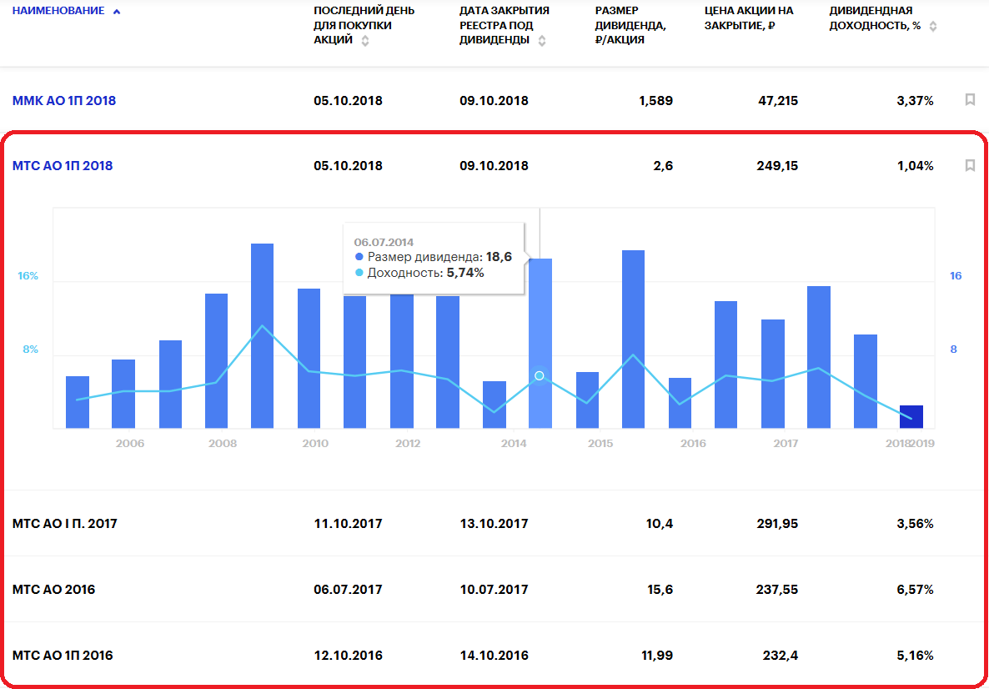Click the closing price 232,4
This screenshot has height=689, width=989.
[x=781, y=656]
